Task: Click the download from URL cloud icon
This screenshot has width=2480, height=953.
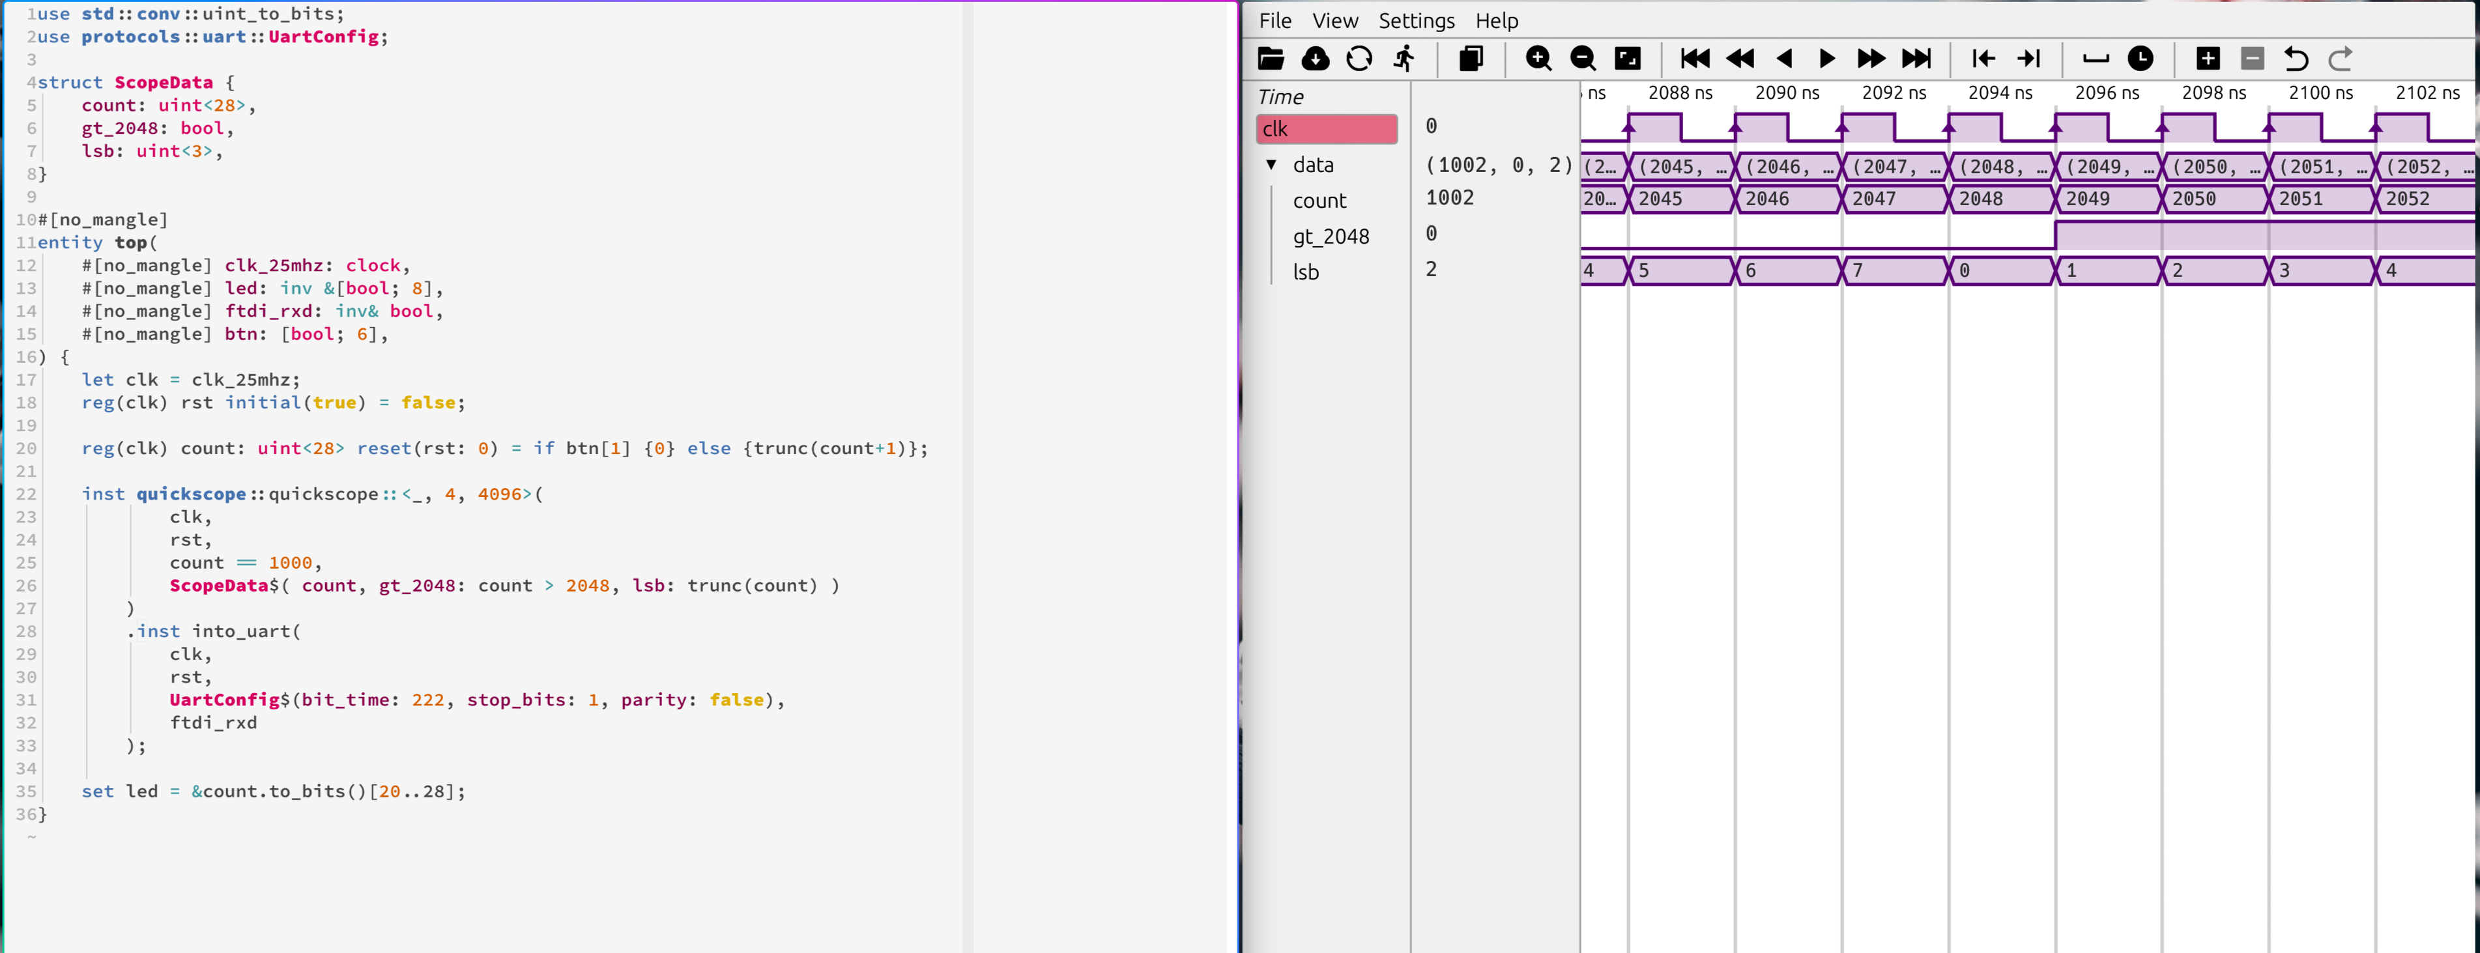Action: (x=1315, y=59)
